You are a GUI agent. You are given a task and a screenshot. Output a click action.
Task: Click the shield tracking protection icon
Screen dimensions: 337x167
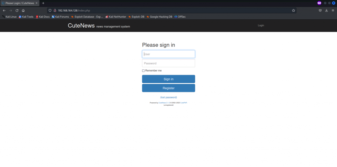[50, 10]
